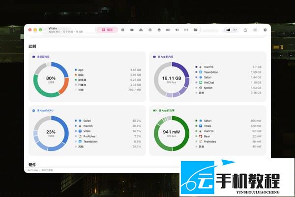Select the 760.7 MB available memory value
The image size is (295, 197).
[135, 90]
